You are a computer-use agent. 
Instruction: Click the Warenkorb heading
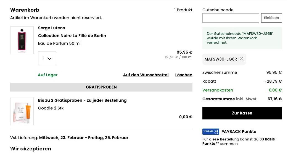[x=25, y=10]
